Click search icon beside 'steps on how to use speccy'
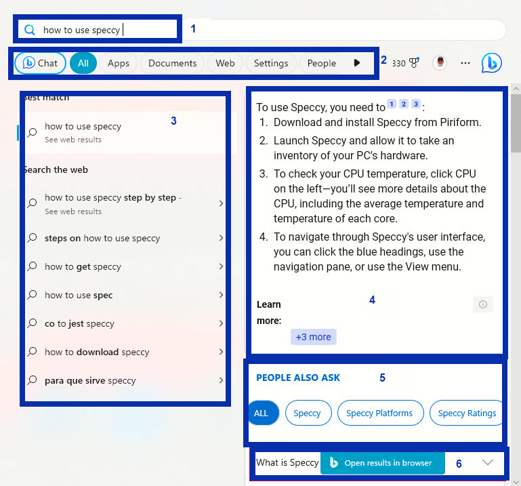This screenshot has height=486, width=521. [x=33, y=238]
